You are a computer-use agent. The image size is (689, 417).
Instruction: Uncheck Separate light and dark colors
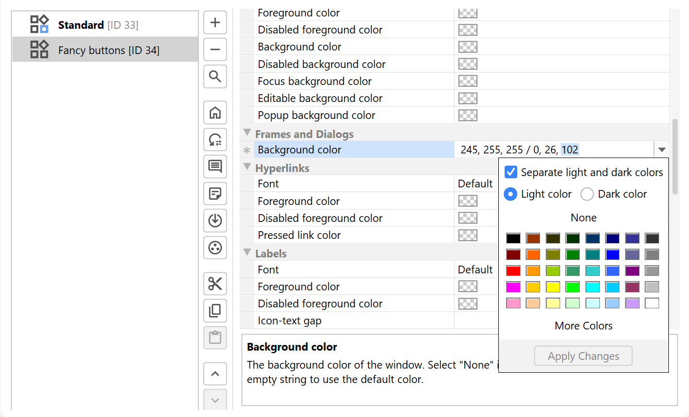(511, 172)
